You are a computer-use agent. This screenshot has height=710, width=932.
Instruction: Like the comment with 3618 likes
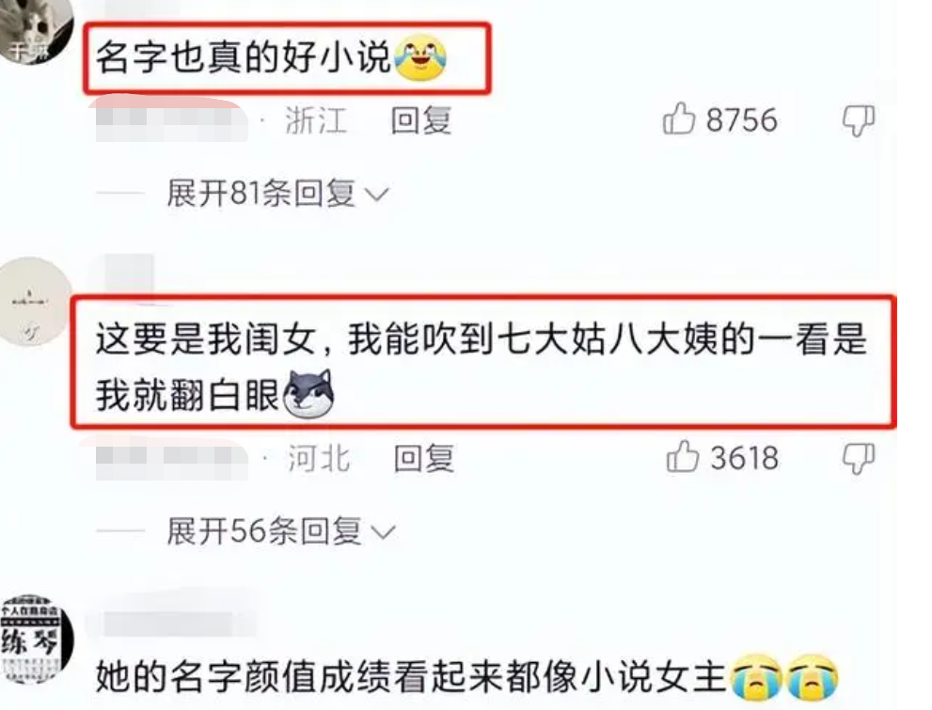683,457
